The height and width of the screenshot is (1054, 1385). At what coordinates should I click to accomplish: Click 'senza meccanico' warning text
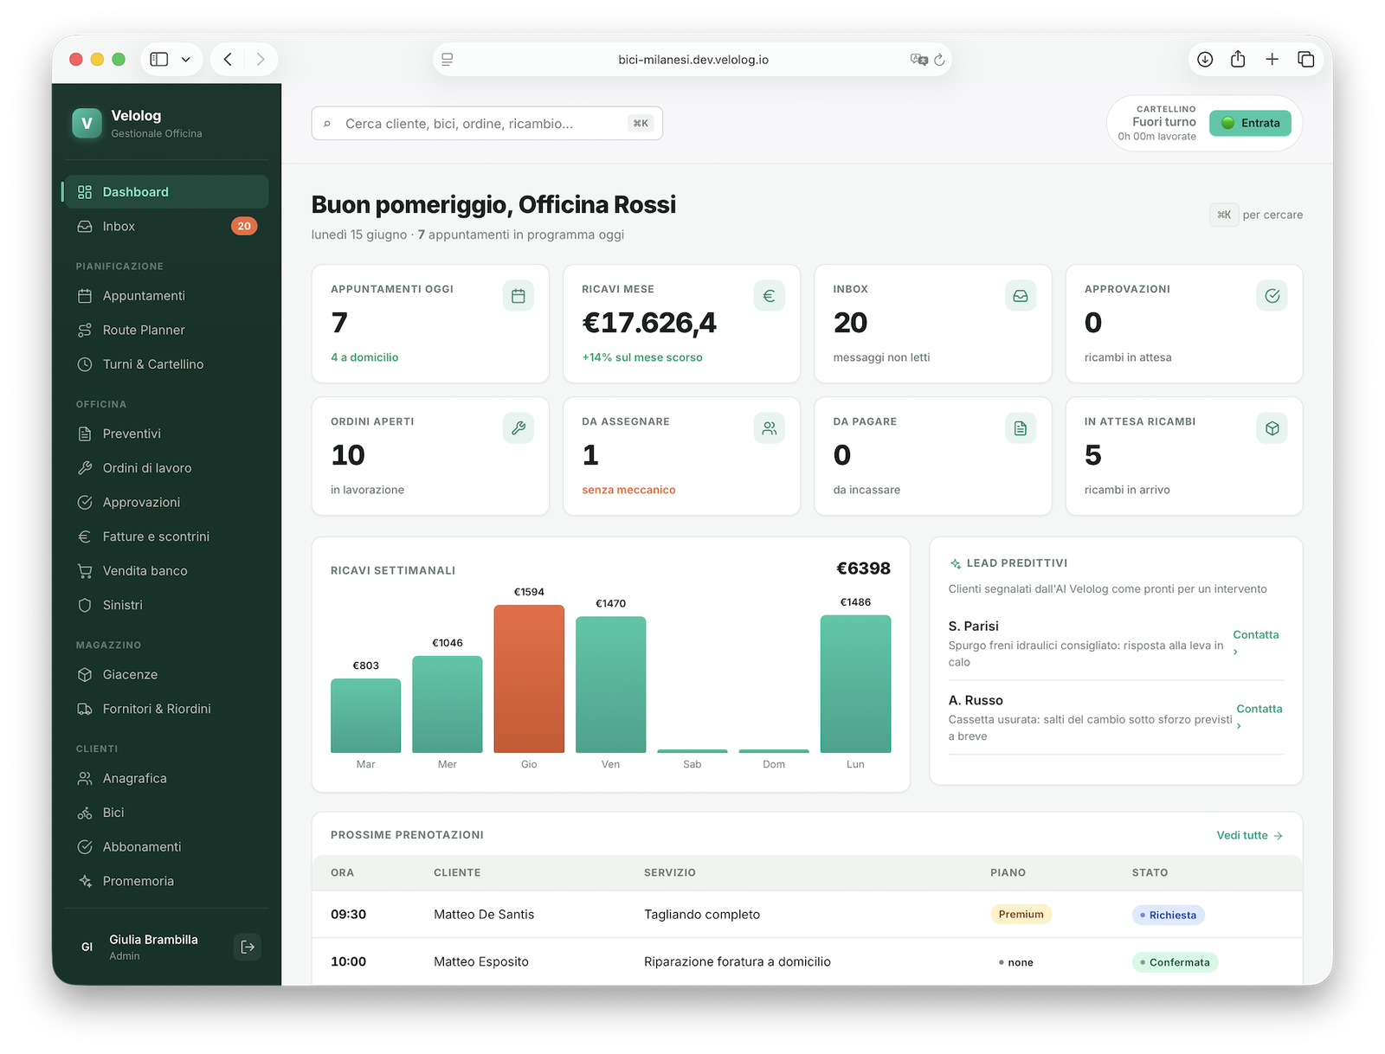tap(628, 490)
